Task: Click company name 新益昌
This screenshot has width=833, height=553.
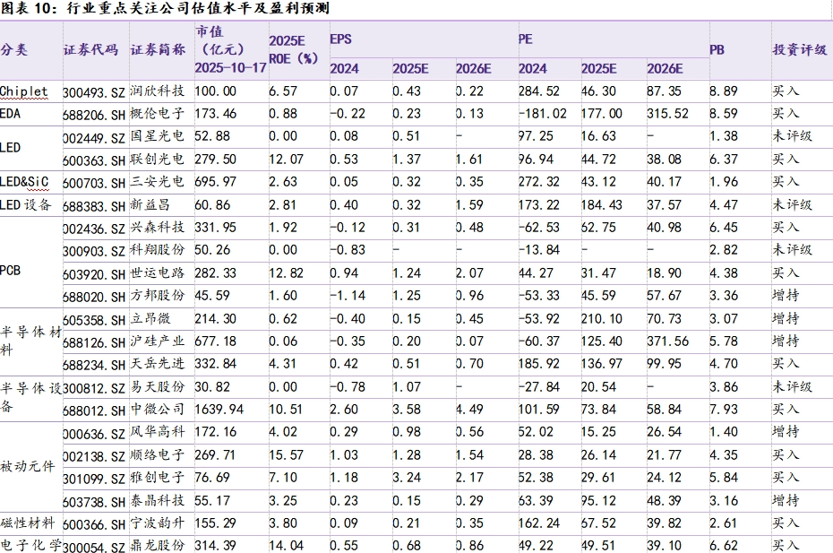Action: point(150,204)
